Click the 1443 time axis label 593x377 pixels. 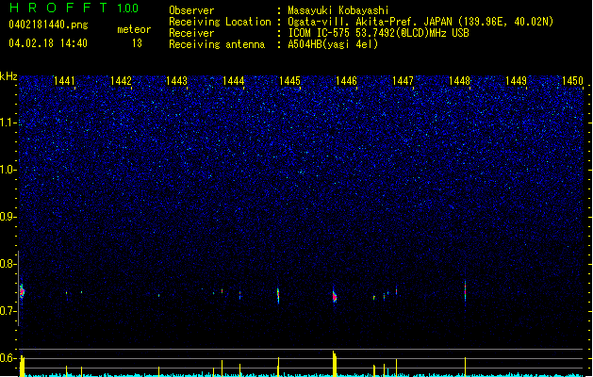tap(177, 81)
